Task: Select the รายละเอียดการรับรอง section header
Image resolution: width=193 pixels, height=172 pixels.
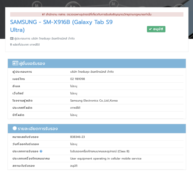Action: tap(96, 129)
